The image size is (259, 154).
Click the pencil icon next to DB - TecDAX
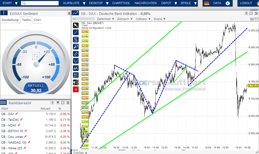[x=21, y=119]
